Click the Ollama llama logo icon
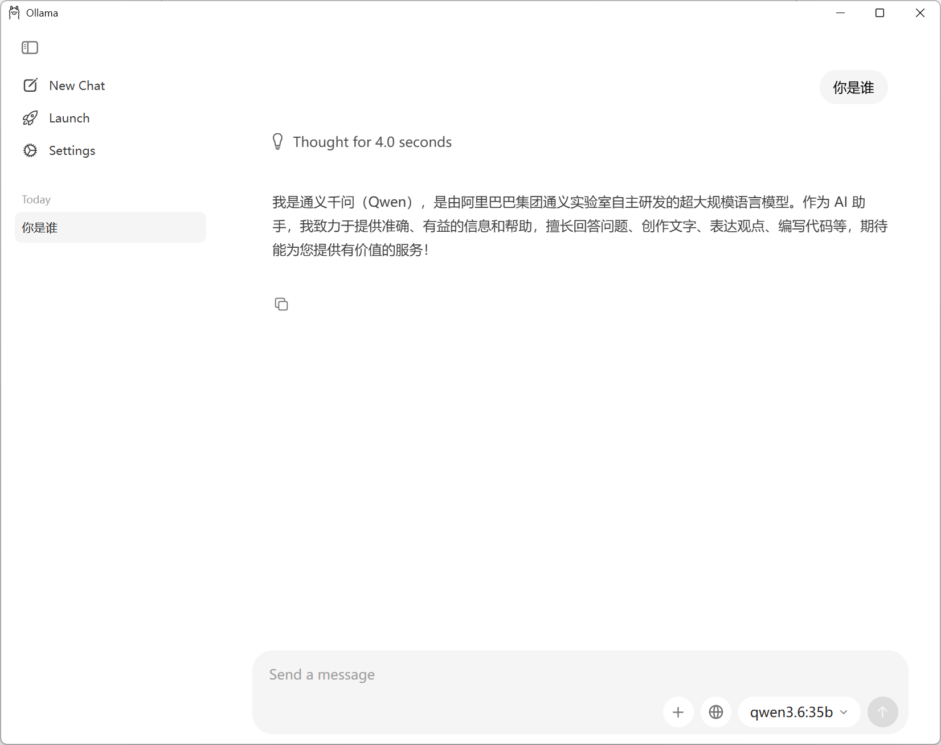 click(x=14, y=13)
